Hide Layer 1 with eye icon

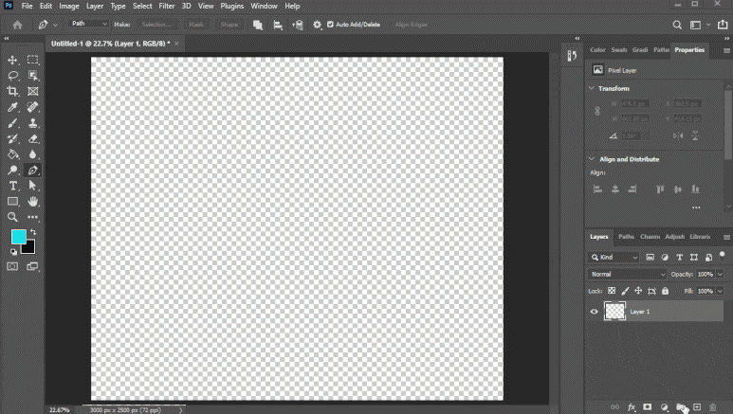pyautogui.click(x=595, y=312)
